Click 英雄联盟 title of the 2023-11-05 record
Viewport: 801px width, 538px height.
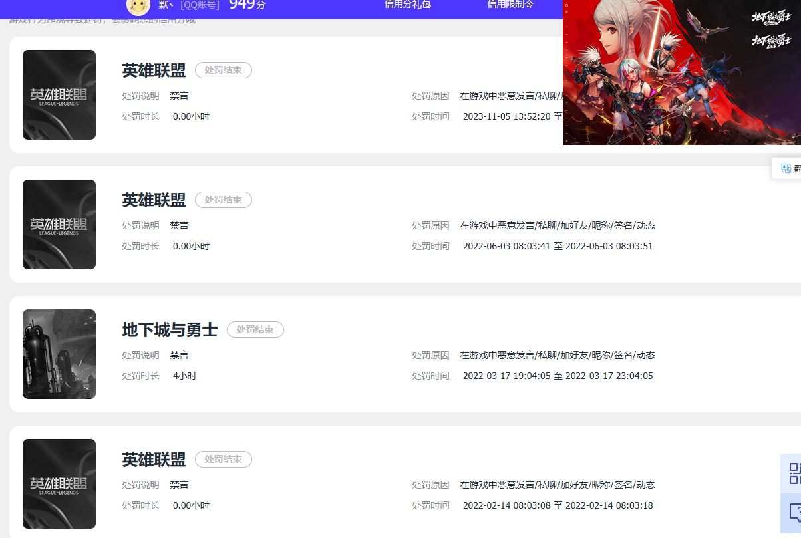pos(154,70)
